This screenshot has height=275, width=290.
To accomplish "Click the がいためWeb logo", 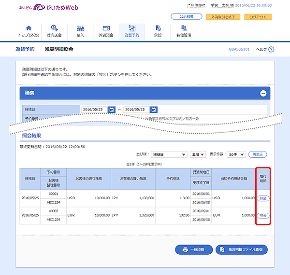I will click(49, 7).
